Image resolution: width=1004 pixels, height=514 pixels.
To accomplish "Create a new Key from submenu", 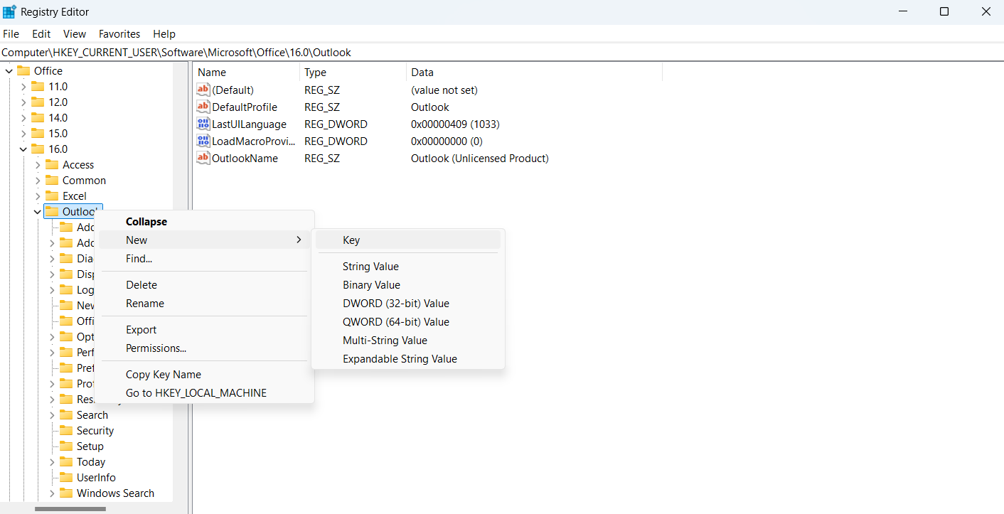I will (408, 240).
